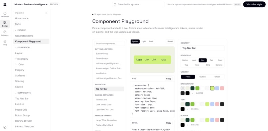The height and width of the screenshot is (131, 268).
Task: Render component as Nav
Action: click(x=203, y=60)
